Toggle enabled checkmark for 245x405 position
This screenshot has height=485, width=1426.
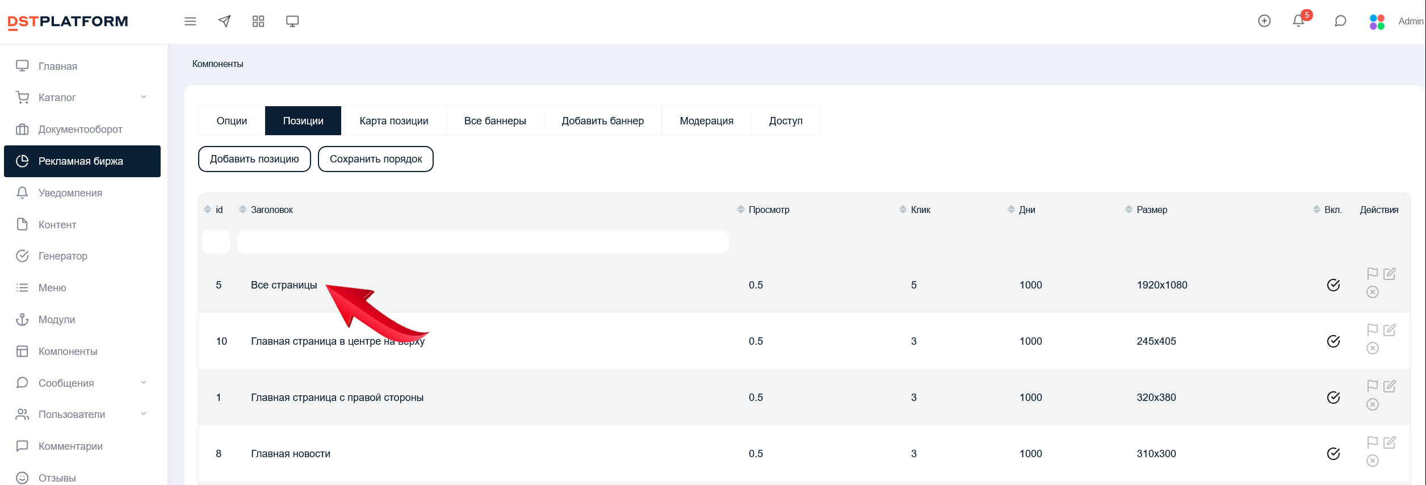click(1333, 341)
